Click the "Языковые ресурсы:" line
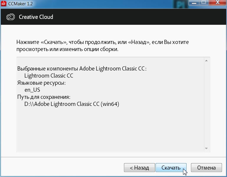227x177 pixels. [x=41, y=83]
